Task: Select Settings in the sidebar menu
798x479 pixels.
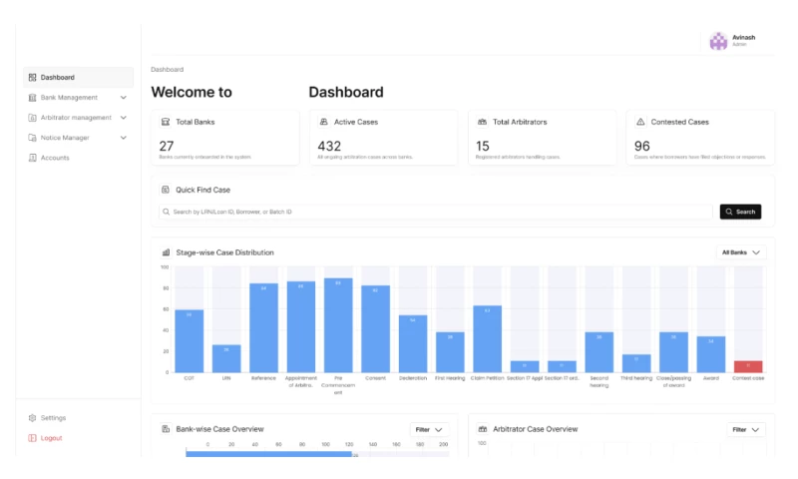Action: [x=53, y=418]
